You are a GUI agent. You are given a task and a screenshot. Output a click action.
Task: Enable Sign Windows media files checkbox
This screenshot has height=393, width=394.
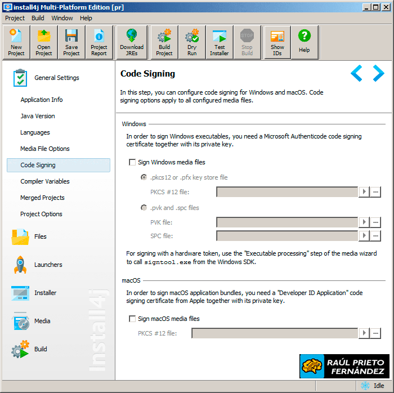(x=132, y=162)
